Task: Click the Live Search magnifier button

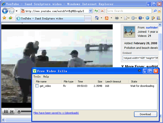Action: pos(155,11)
